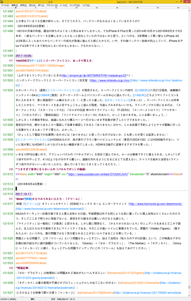
Task: Open the 表示(V) menu
Action: point(32,5)
